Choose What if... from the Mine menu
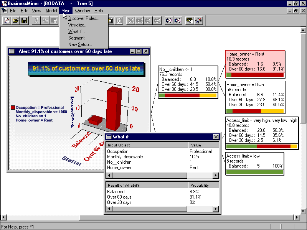Image resolution: width=307 pixels, height=230 pixels. pyautogui.click(x=84, y=31)
